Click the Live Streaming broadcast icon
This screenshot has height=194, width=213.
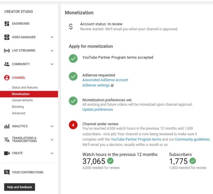tap(7, 51)
